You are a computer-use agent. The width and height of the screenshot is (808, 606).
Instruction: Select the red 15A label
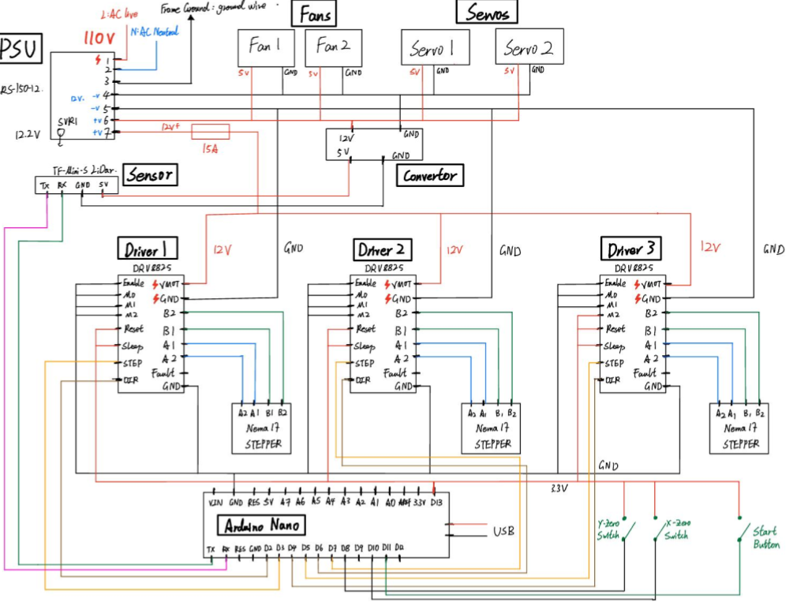(x=210, y=149)
